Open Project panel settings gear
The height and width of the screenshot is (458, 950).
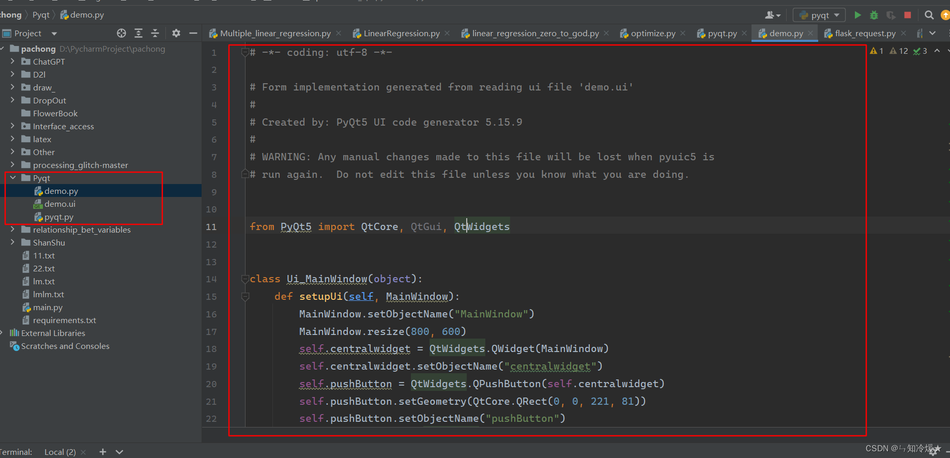pyautogui.click(x=176, y=33)
